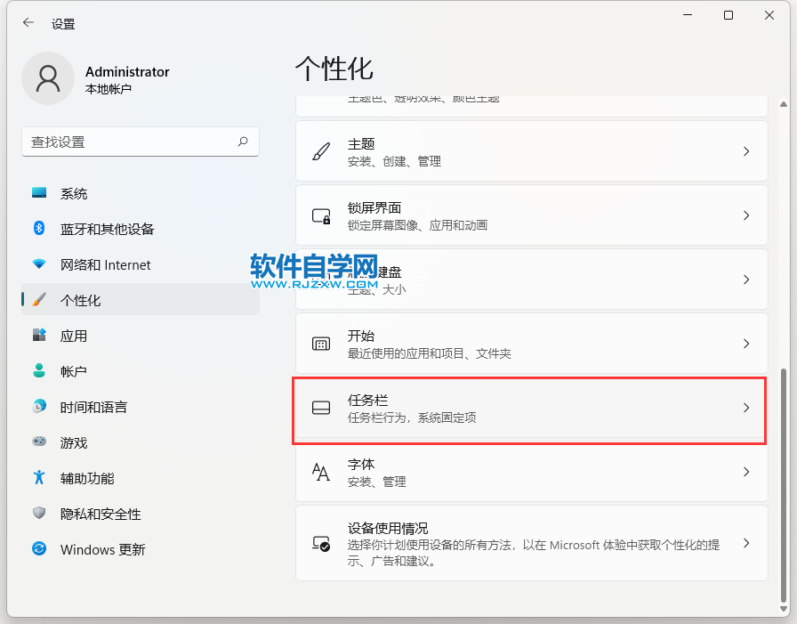Screen dimensions: 797x624
Task: Click the Administrator user avatar
Action: [48, 79]
